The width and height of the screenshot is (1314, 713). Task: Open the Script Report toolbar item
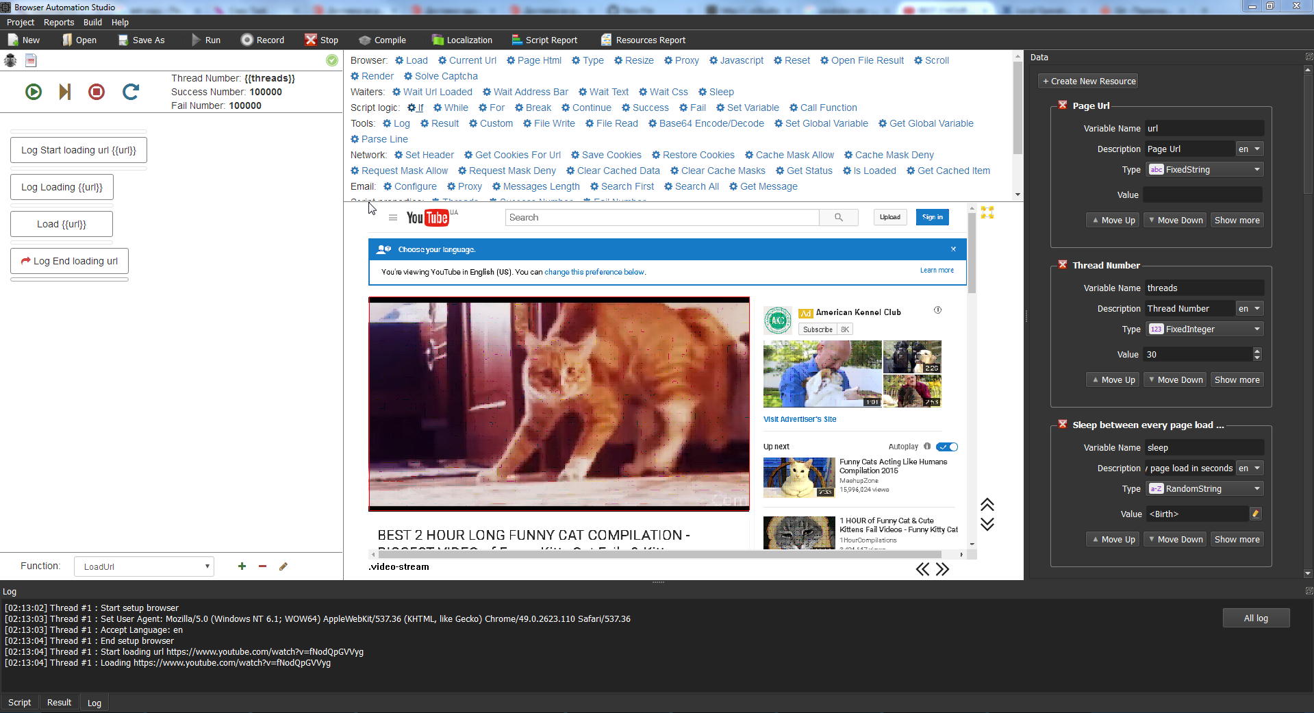(544, 40)
